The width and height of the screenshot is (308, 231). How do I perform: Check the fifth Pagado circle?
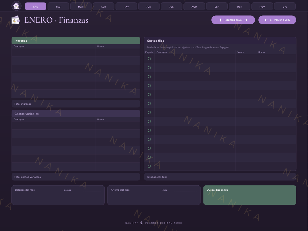(149, 94)
